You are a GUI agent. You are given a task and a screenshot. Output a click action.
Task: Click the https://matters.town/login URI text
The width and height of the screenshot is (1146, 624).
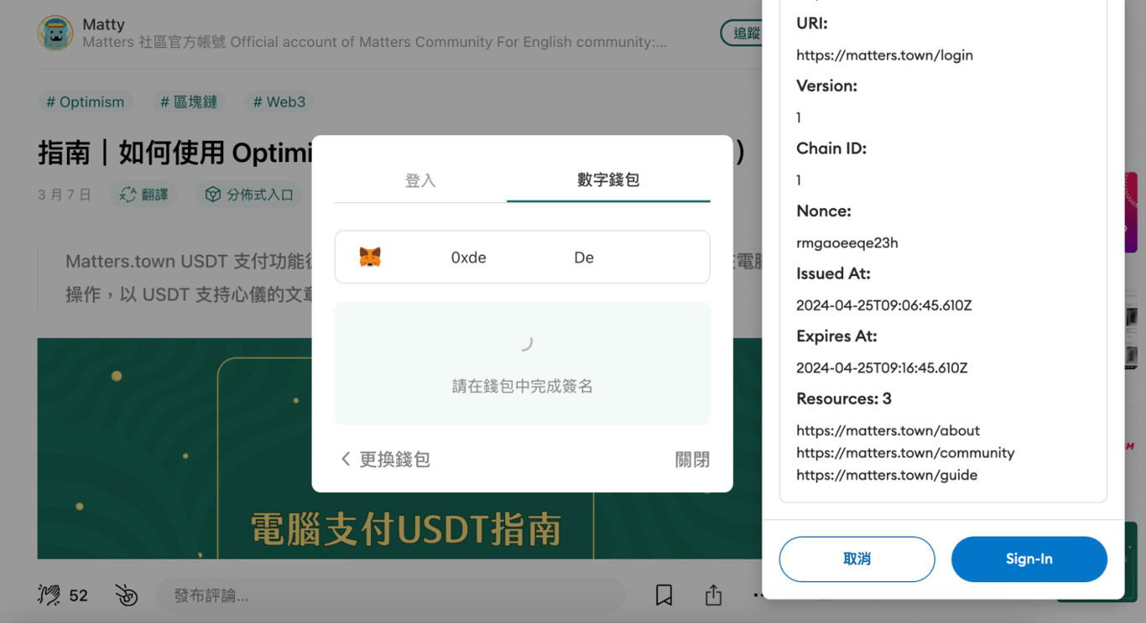884,55
